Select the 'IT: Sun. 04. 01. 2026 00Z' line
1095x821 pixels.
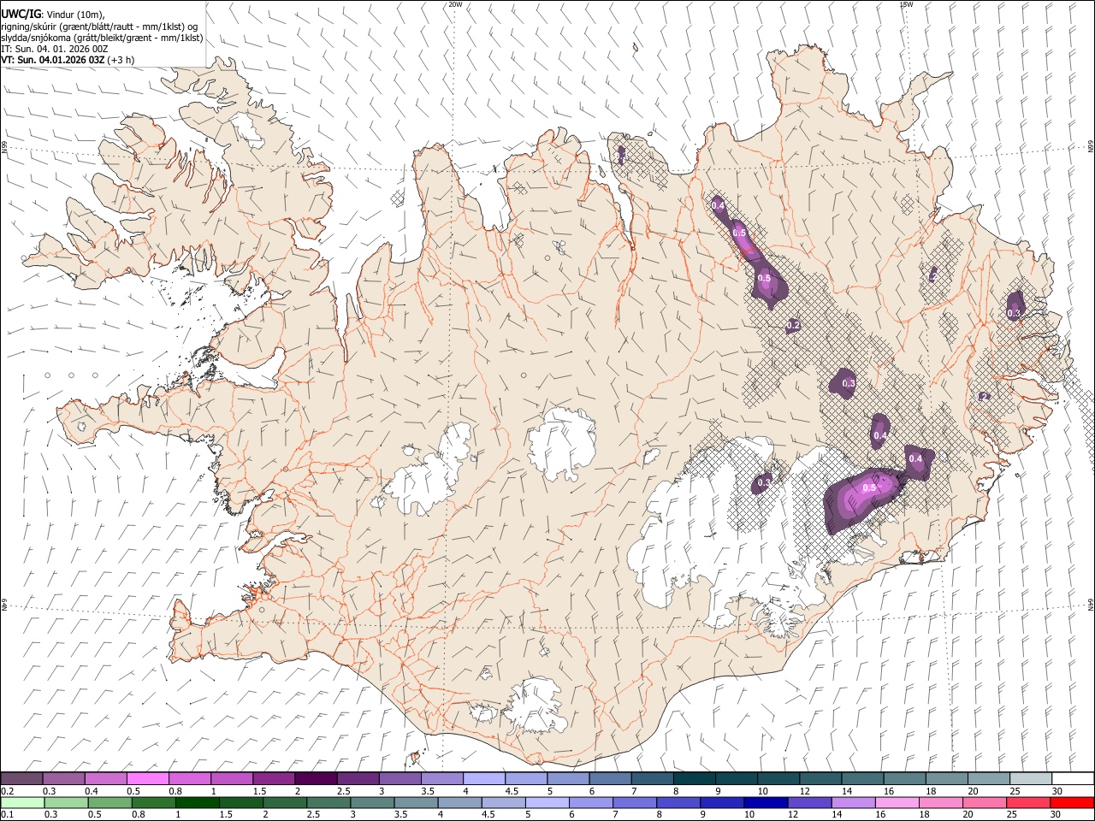tap(55, 49)
